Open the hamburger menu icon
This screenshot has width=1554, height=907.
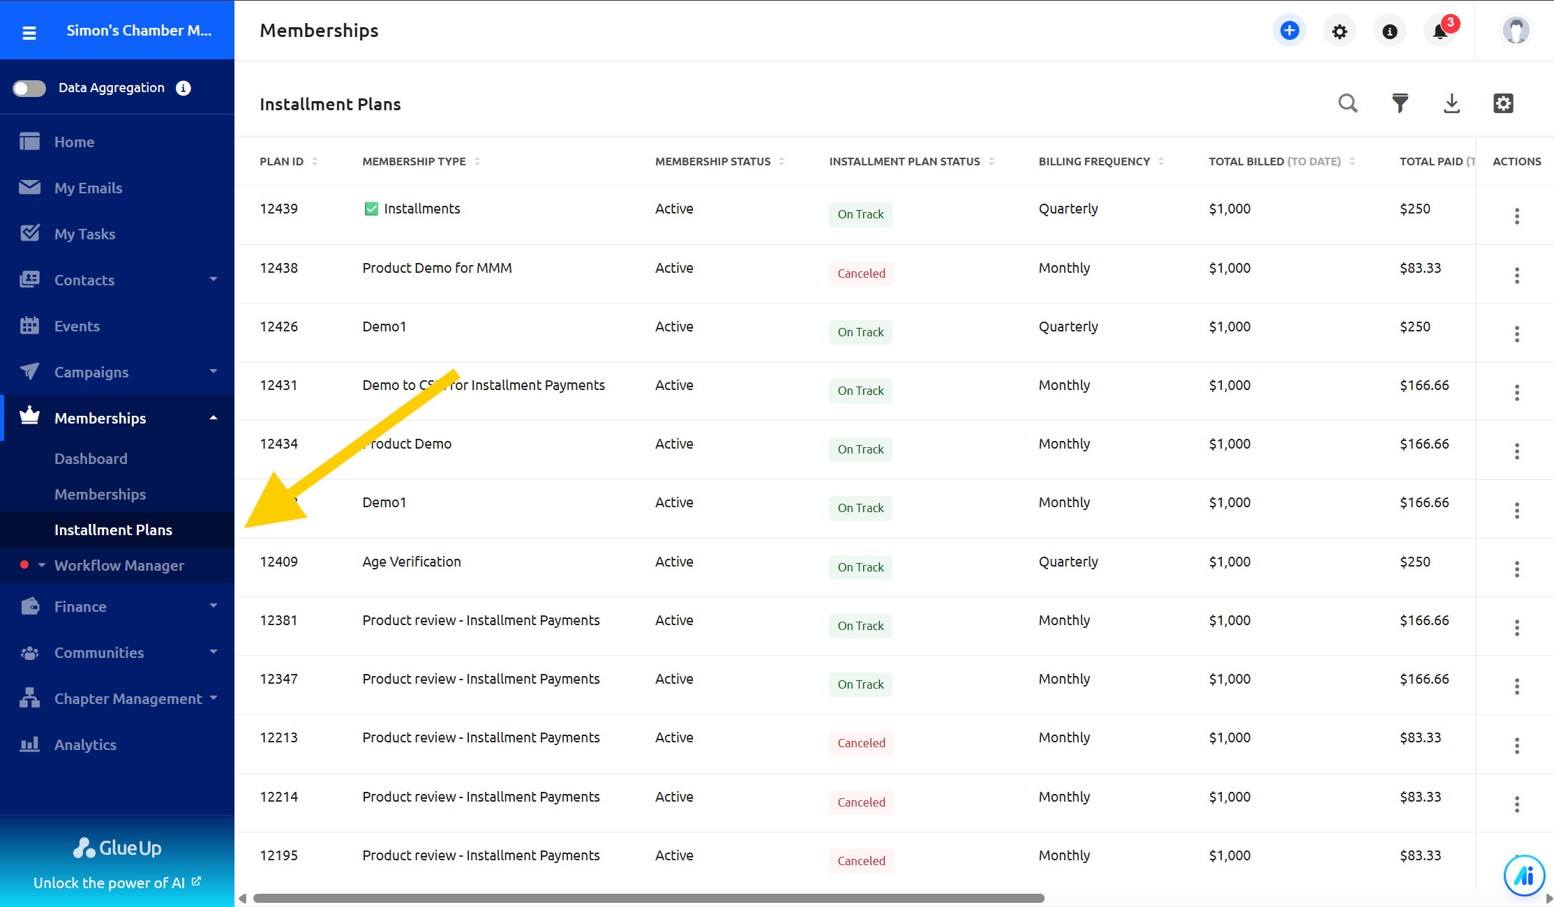pyautogui.click(x=29, y=32)
